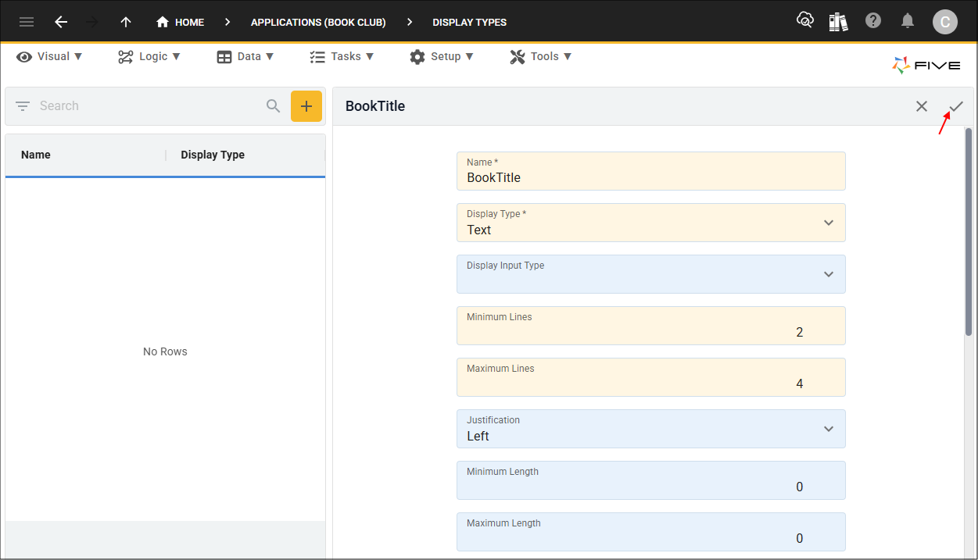View notifications via bell icon
978x560 pixels.
pyautogui.click(x=908, y=21)
